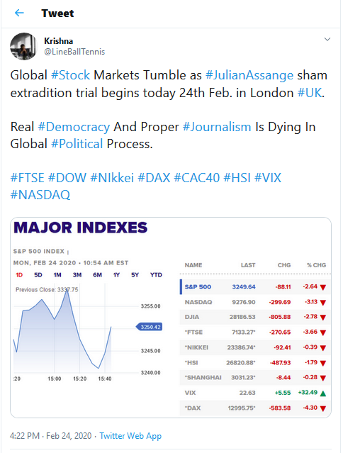Open the #Stock hashtag link
The width and height of the screenshot is (343, 453).
point(71,75)
